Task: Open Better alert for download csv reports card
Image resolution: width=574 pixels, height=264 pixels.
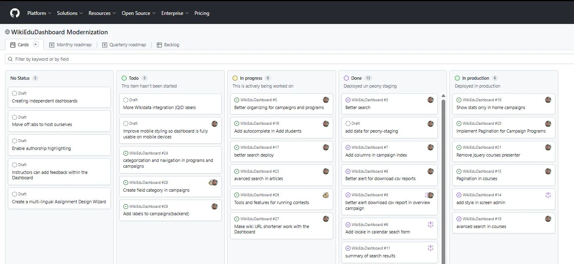Action: click(389, 175)
